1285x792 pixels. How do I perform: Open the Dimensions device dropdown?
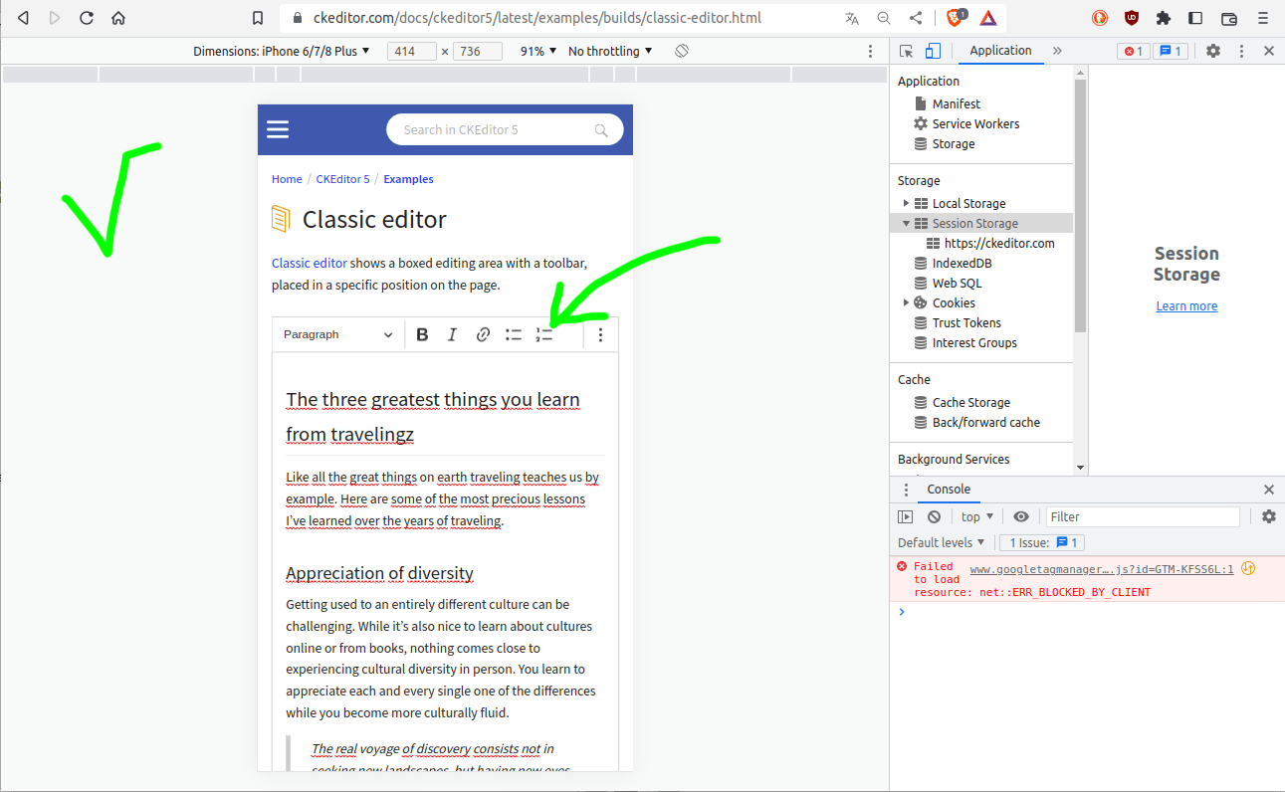point(282,51)
